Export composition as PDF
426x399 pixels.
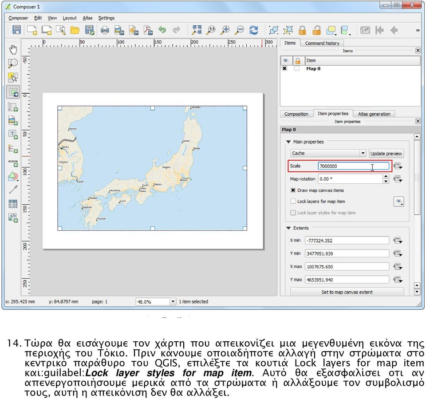(x=148, y=30)
